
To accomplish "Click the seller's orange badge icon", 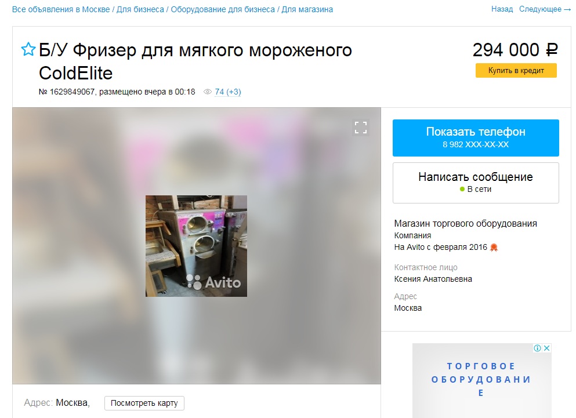I will click(x=494, y=248).
